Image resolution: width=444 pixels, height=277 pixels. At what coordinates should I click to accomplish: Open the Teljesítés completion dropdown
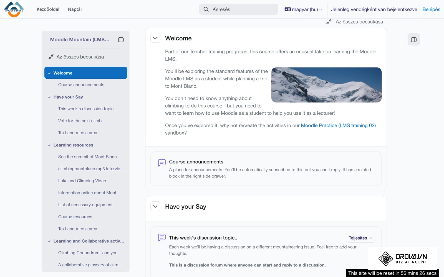[360, 238]
